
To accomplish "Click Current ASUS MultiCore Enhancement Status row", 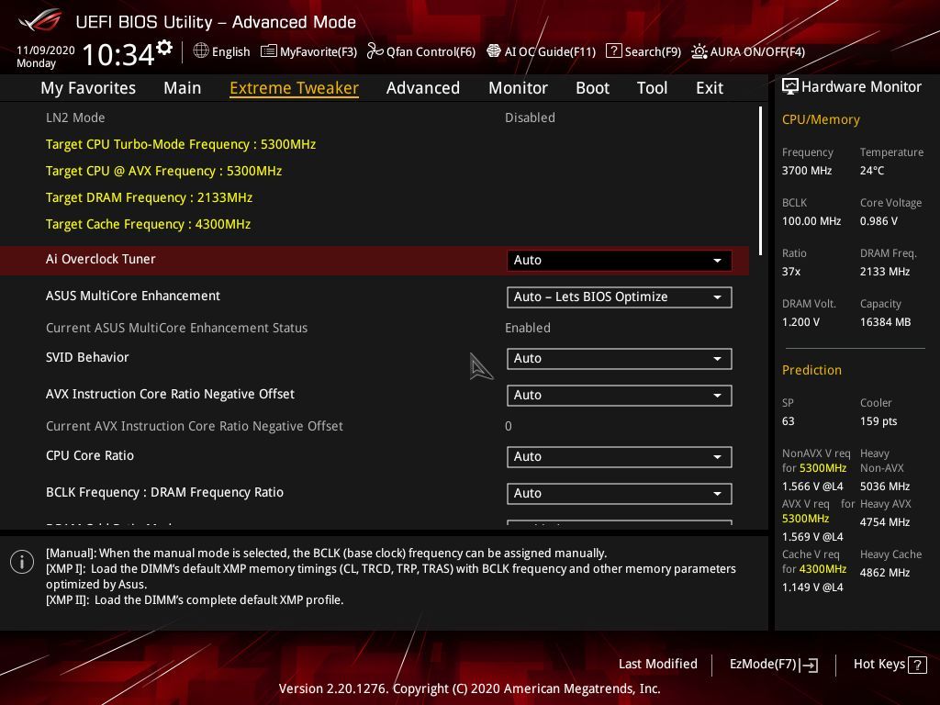I will point(375,328).
